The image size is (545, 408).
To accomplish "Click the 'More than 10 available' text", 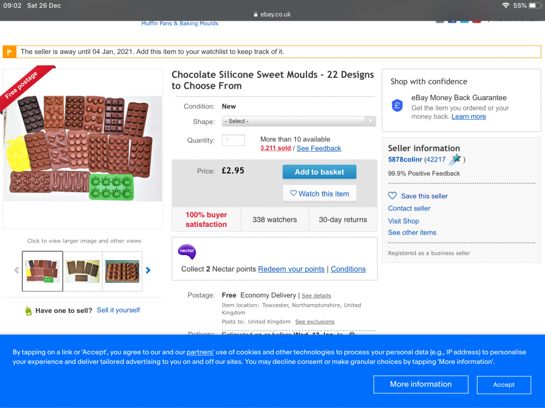I will [295, 139].
